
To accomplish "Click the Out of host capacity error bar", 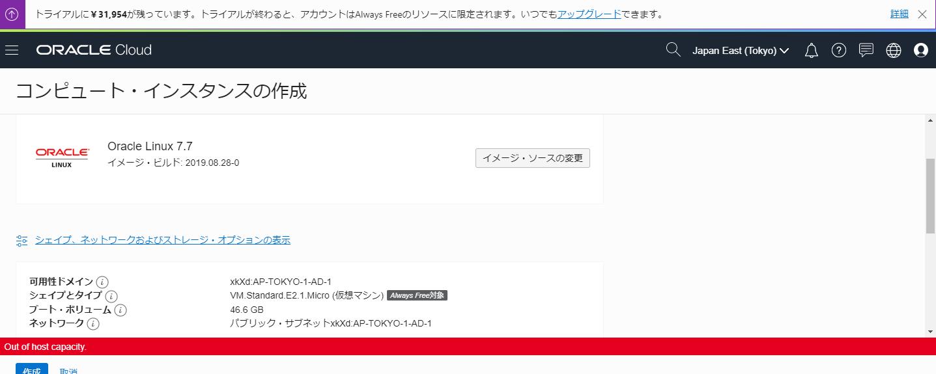I will pos(468,347).
